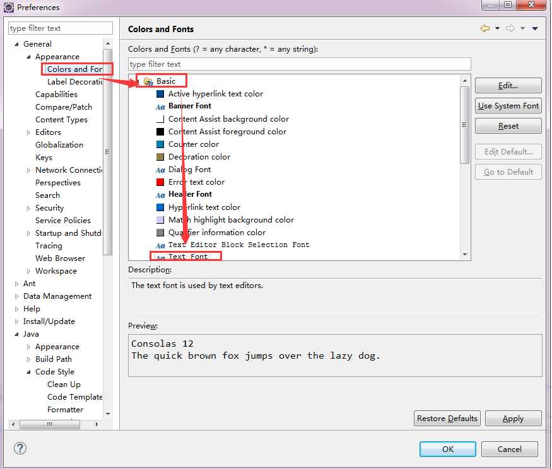The image size is (552, 469).
Task: Select the Decoration color swatch
Action: point(160,157)
